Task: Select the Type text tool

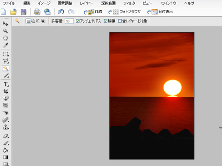Action: click(6, 84)
